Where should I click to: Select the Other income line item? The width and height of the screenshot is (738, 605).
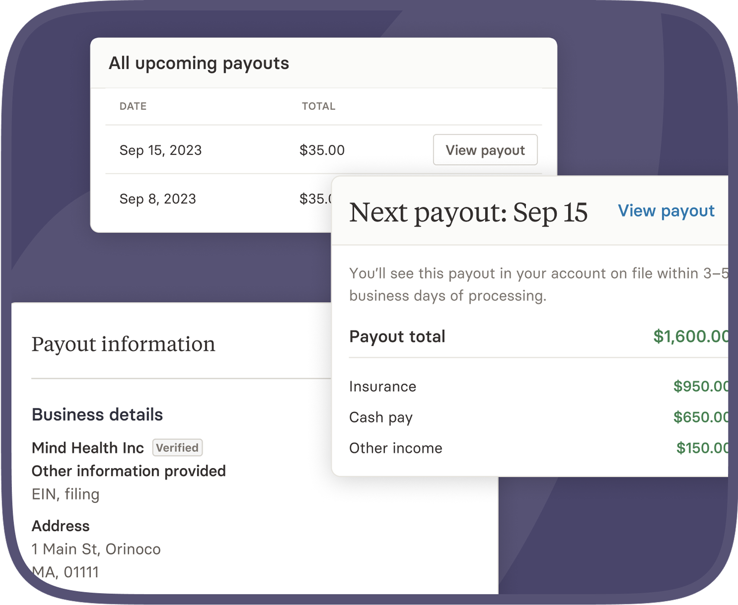pos(396,448)
